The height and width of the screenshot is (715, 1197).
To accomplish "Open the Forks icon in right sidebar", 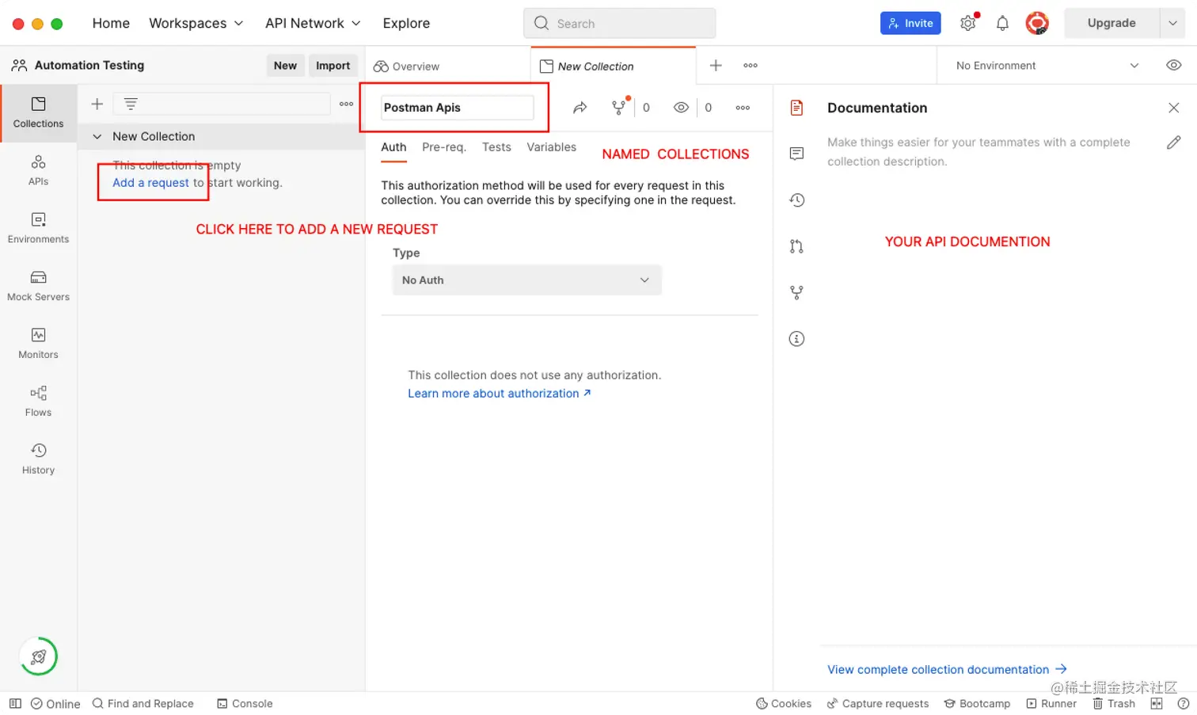I will [x=797, y=293].
